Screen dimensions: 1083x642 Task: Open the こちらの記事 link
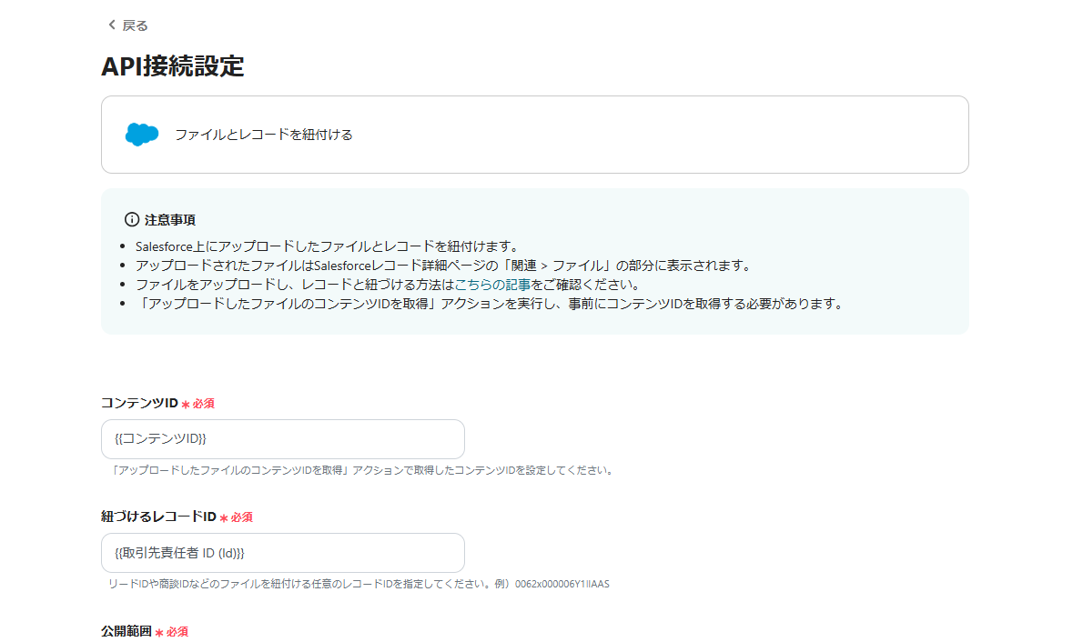pyautogui.click(x=492, y=285)
